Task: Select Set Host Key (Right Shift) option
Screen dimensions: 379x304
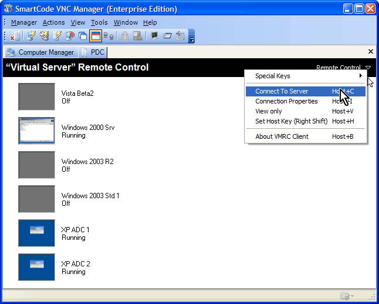Action: (291, 121)
